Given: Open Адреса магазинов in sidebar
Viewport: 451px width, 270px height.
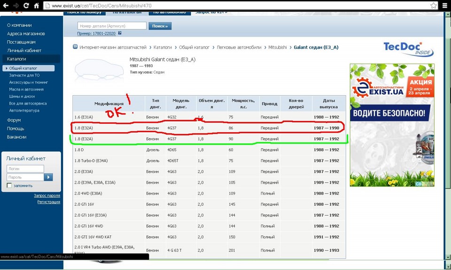Looking at the screenshot, I should tap(26, 34).
